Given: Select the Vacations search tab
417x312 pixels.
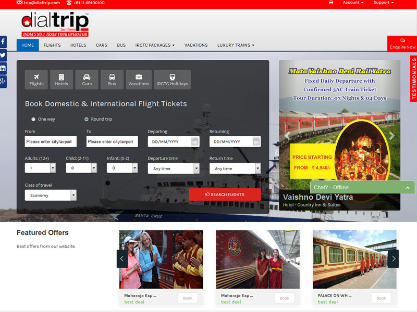Looking at the screenshot, I should (x=139, y=80).
